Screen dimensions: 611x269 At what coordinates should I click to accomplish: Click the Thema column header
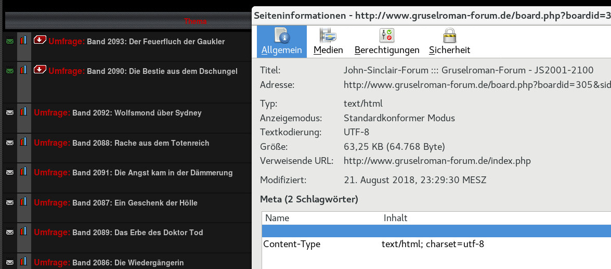click(x=195, y=21)
